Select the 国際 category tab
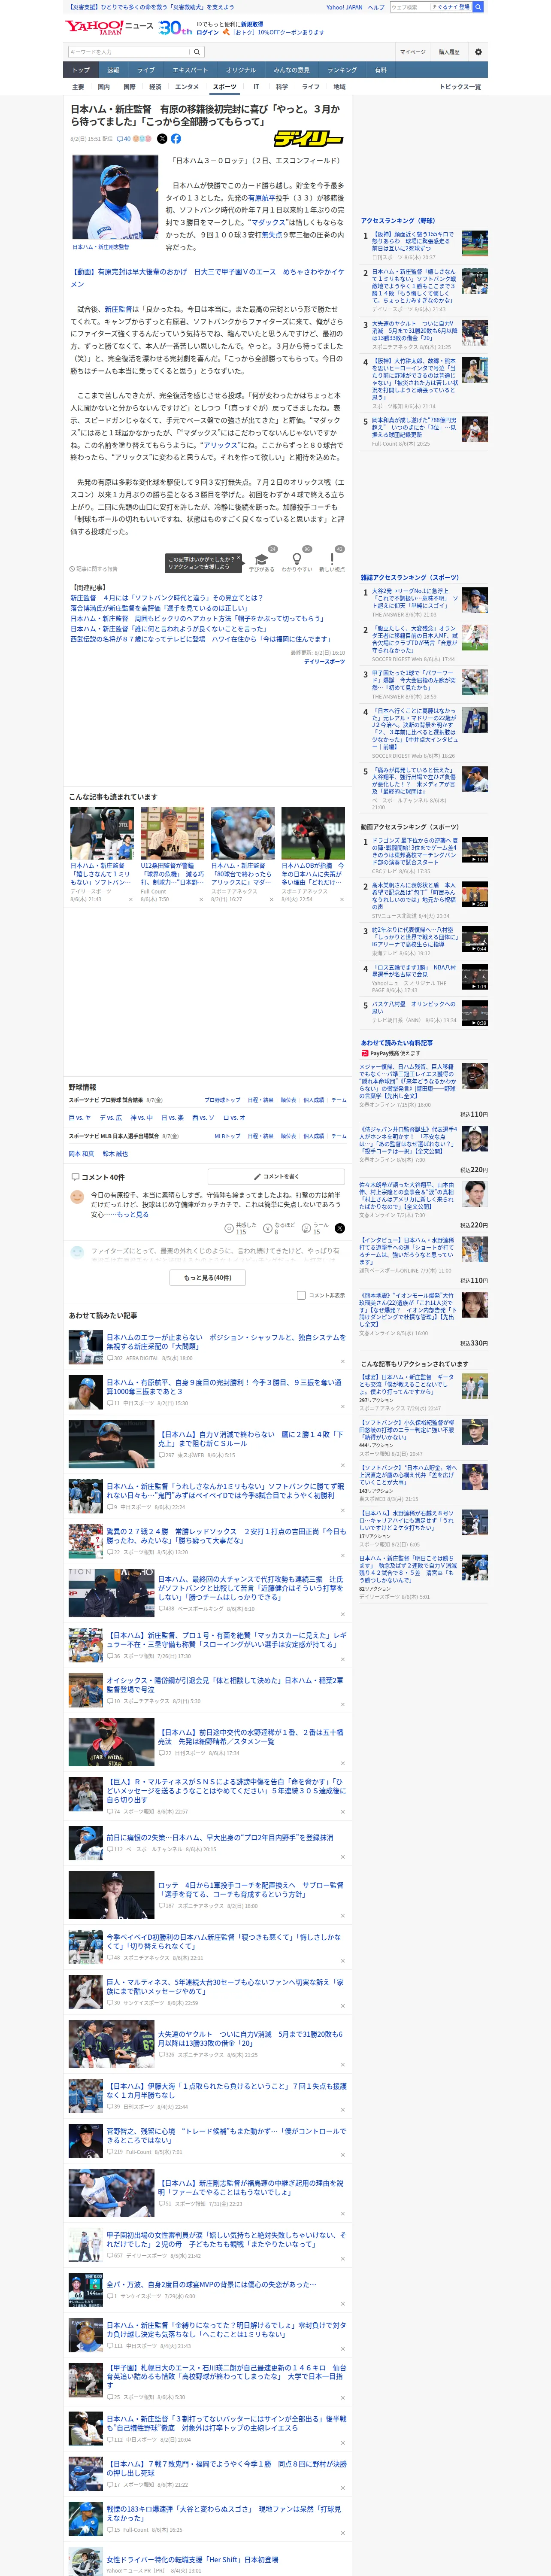The height and width of the screenshot is (2576, 551). [129, 87]
